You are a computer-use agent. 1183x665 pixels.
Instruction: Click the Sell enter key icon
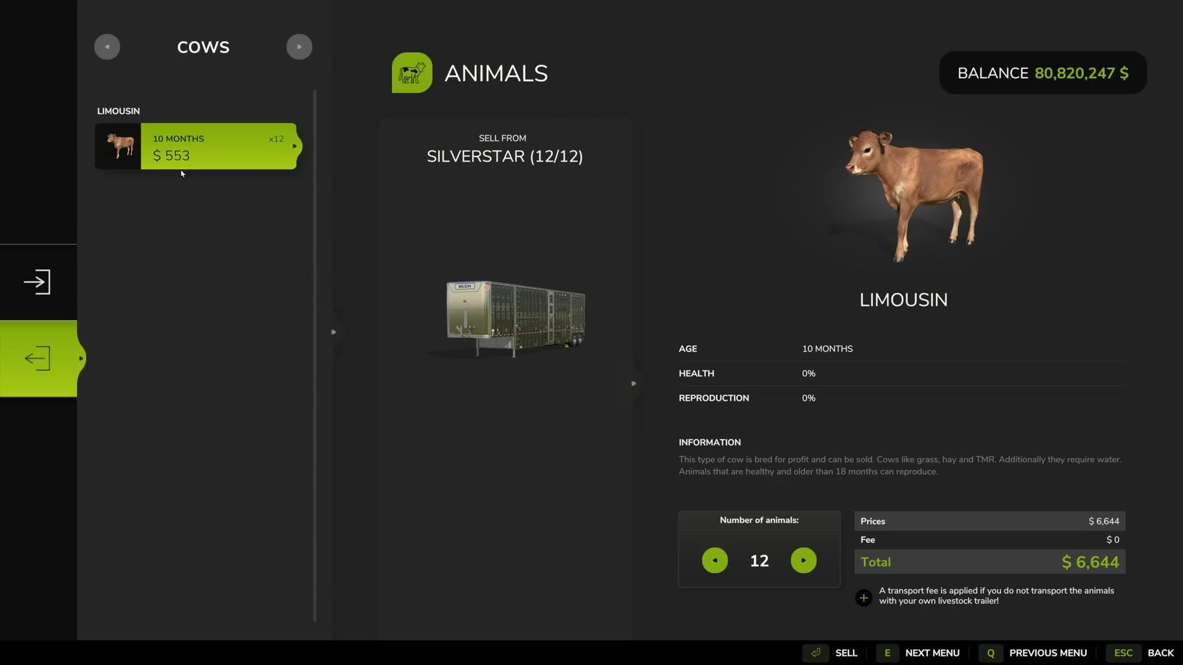tap(816, 653)
